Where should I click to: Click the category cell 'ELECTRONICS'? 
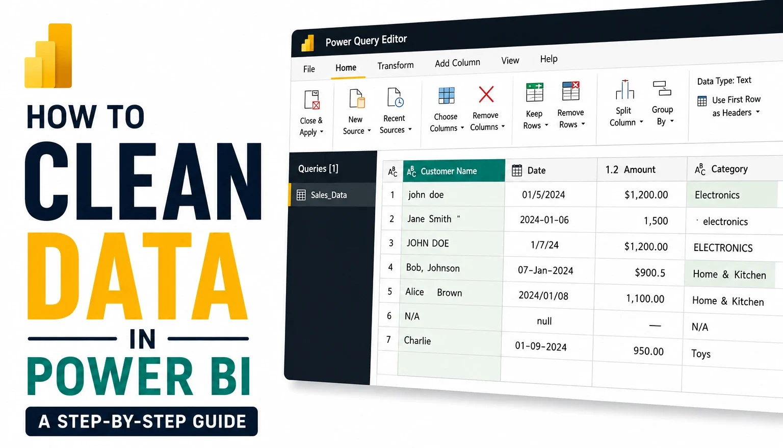(734, 247)
